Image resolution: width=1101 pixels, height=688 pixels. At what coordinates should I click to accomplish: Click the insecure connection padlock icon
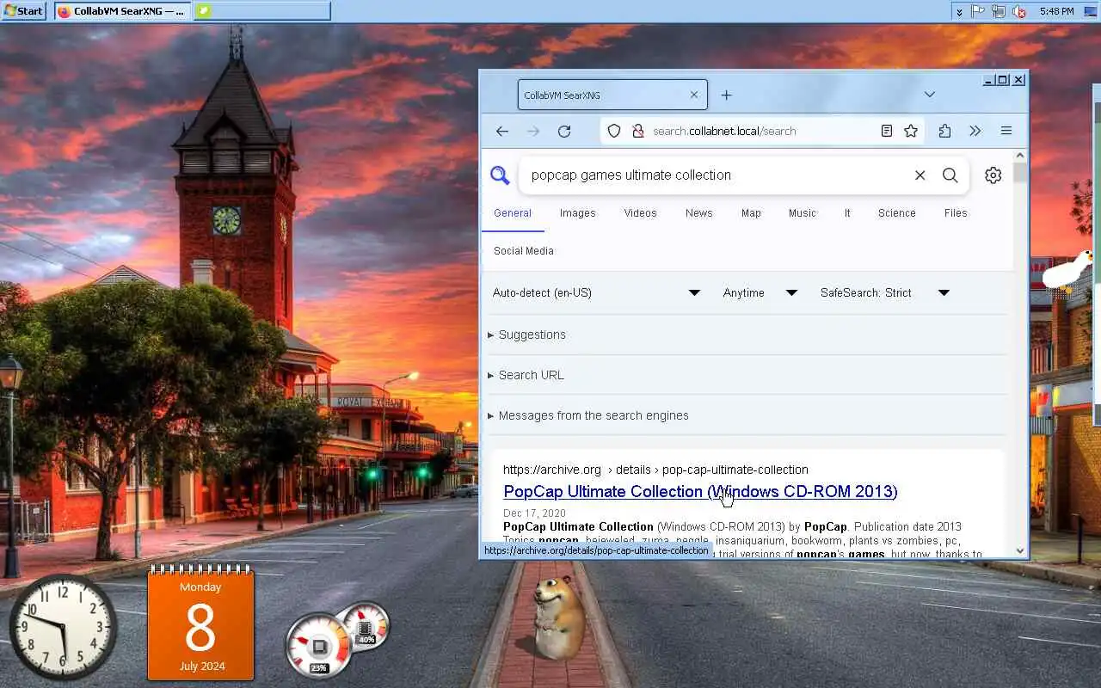(x=637, y=131)
